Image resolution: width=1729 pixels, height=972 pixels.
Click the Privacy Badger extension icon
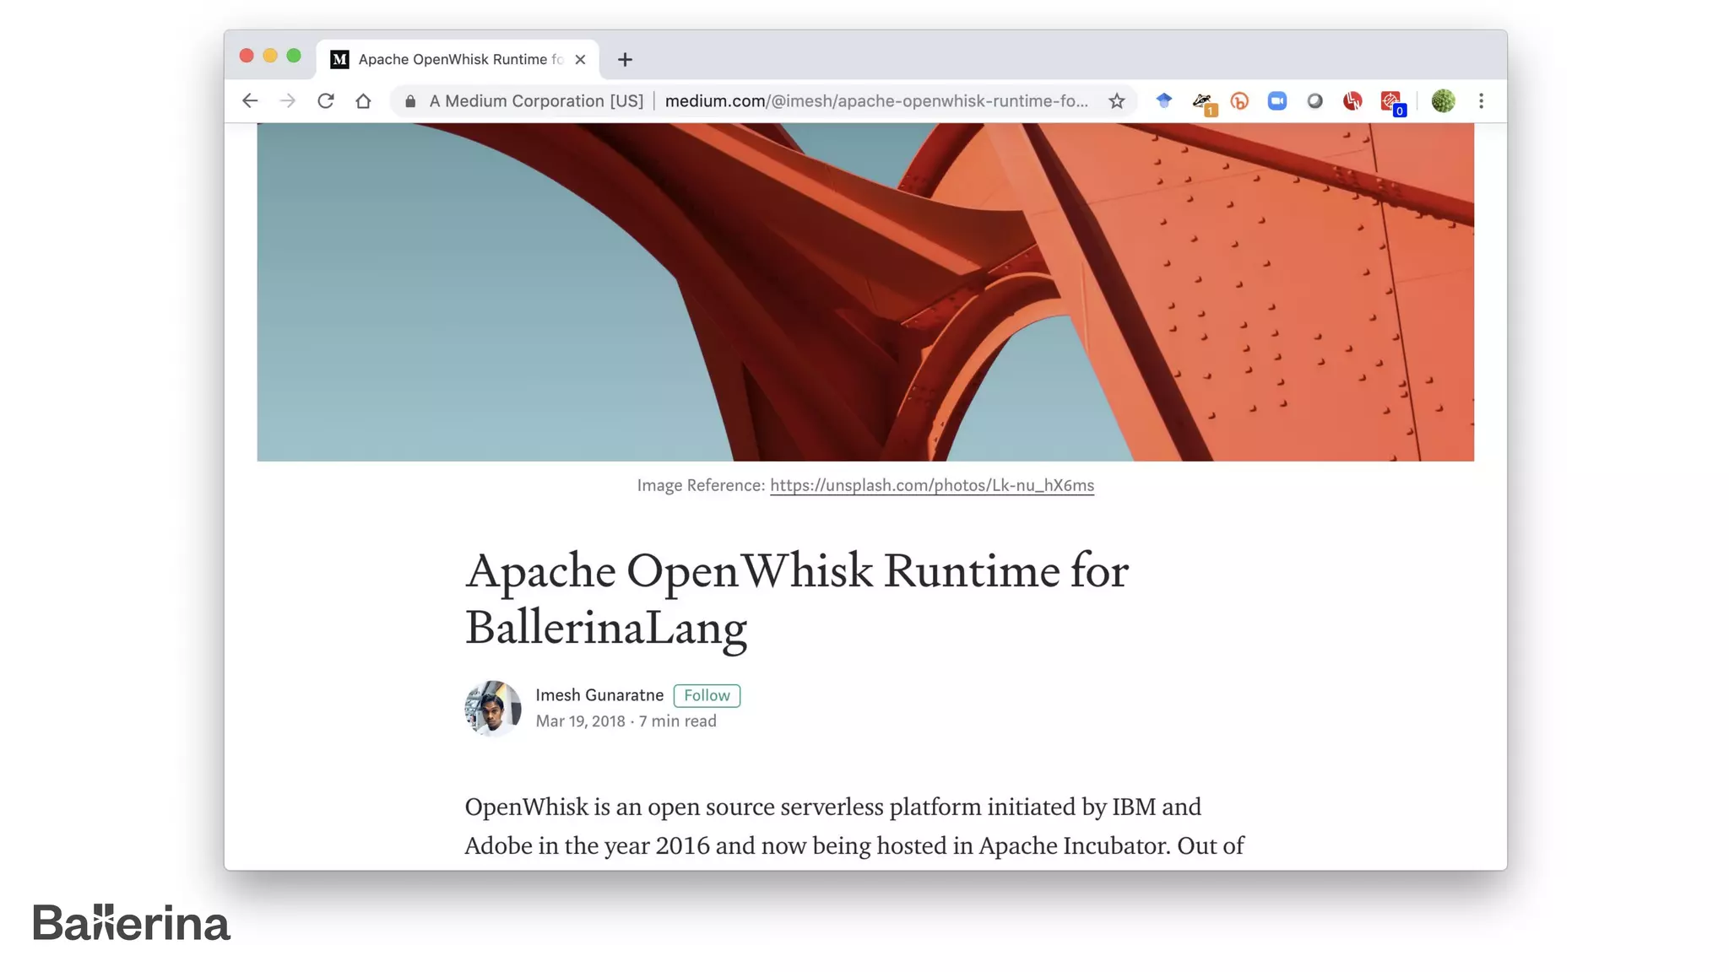1201,101
